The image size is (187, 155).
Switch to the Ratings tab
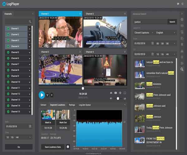72,105
